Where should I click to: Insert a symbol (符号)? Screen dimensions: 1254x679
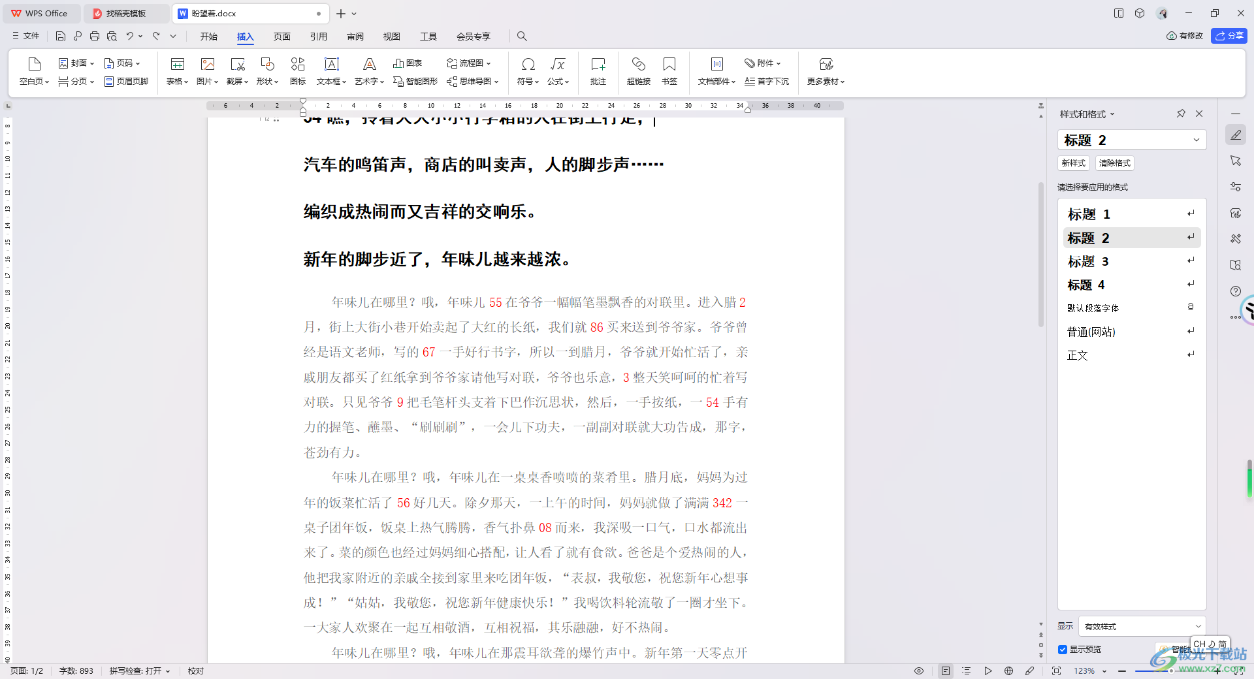pyautogui.click(x=528, y=71)
